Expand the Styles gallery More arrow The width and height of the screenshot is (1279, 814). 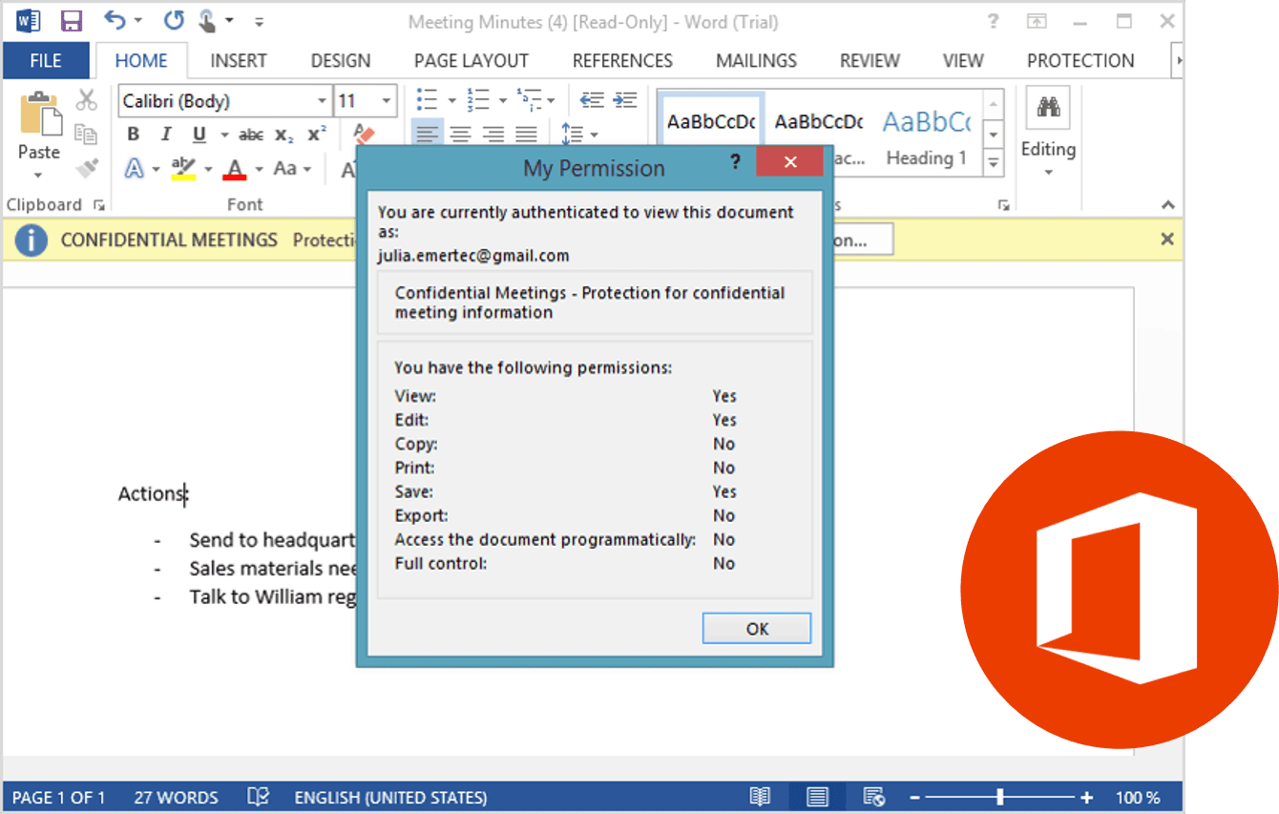(x=994, y=163)
